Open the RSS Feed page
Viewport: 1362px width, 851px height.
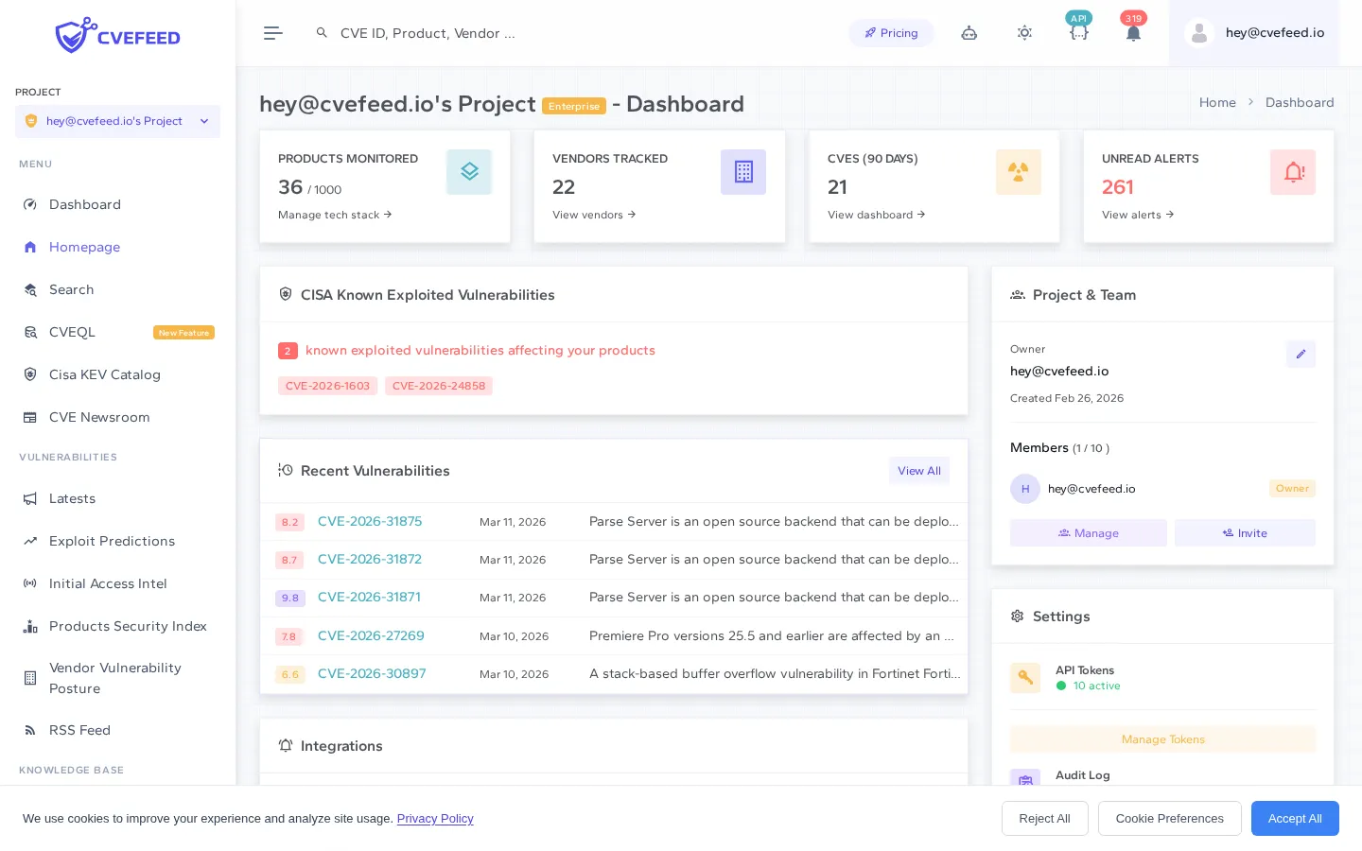click(x=79, y=730)
